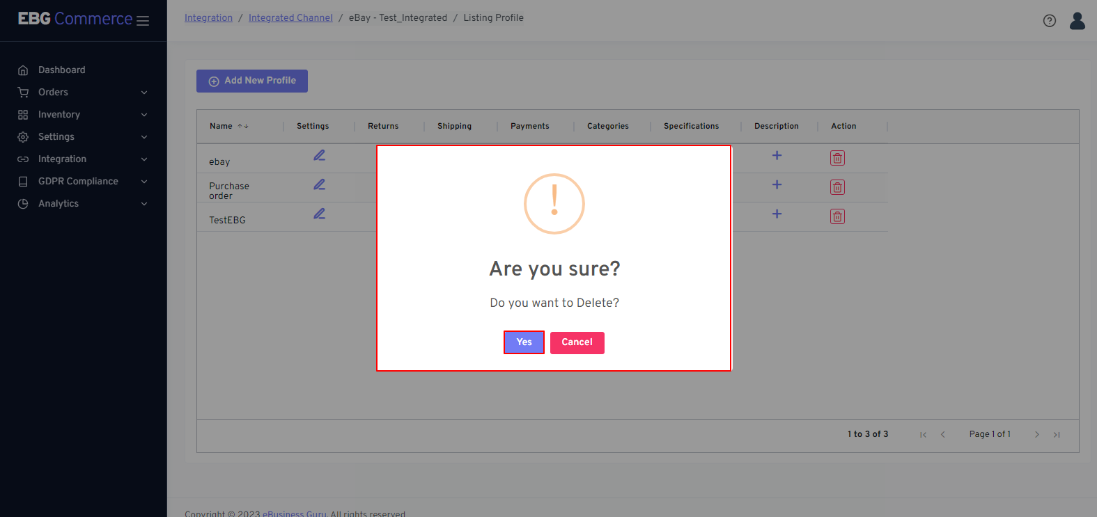Open settings pencil for Purchase order

click(x=319, y=184)
